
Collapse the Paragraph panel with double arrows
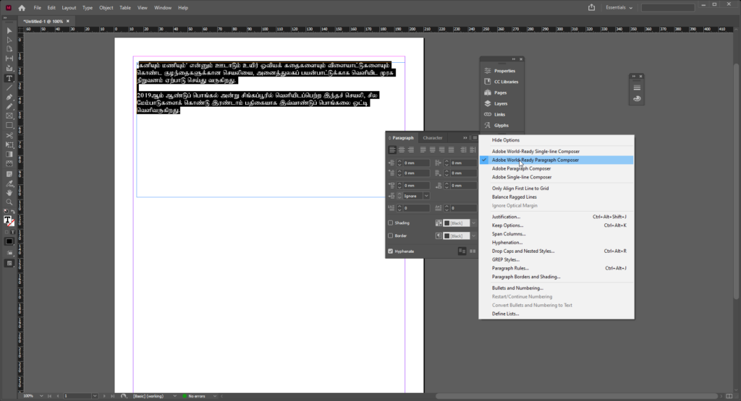point(465,138)
